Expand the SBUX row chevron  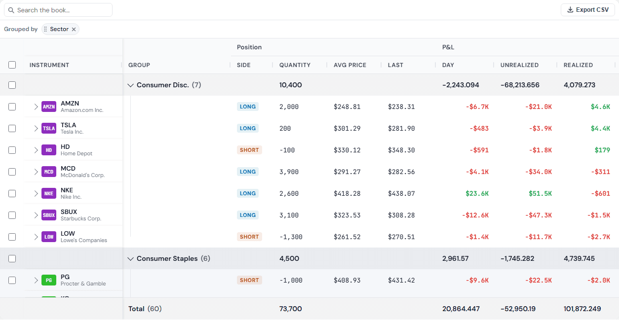36,215
